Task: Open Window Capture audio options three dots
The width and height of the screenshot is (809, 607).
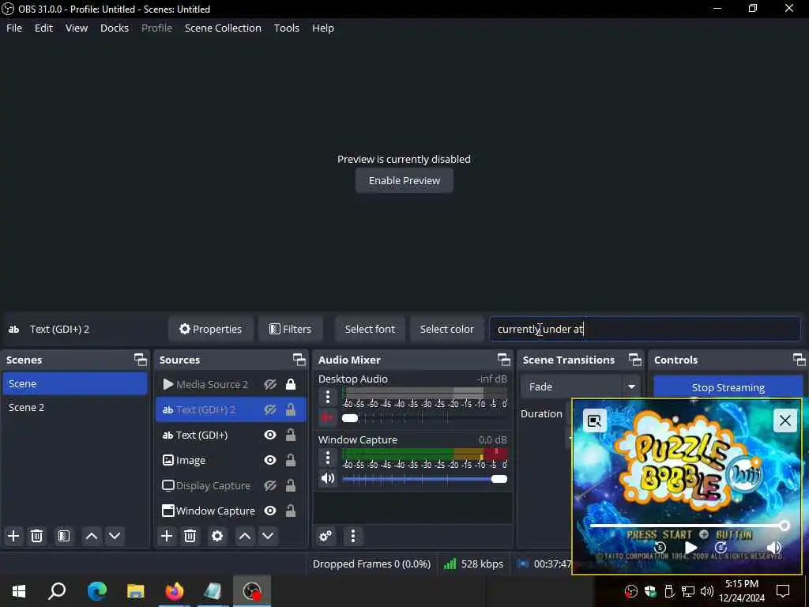Action: tap(328, 458)
